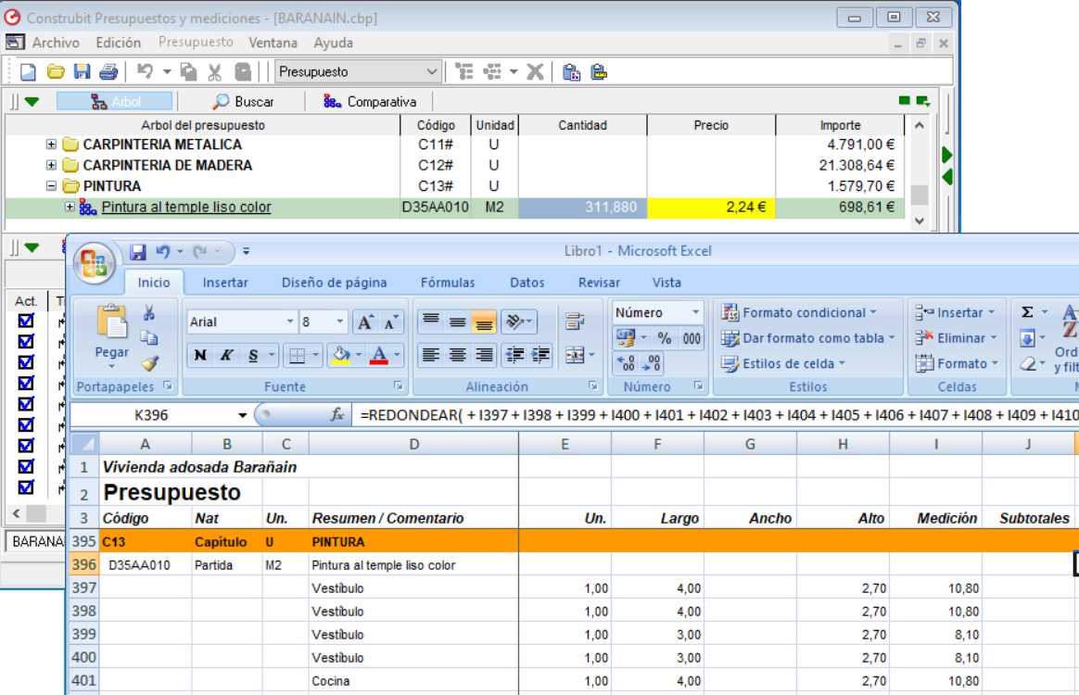Click the red Font Color A swatch

point(378,355)
